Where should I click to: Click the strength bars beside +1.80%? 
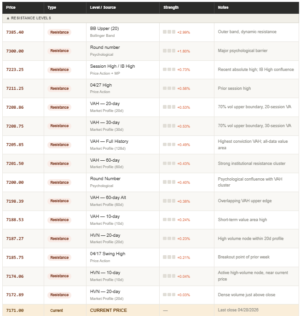tap(169, 51)
